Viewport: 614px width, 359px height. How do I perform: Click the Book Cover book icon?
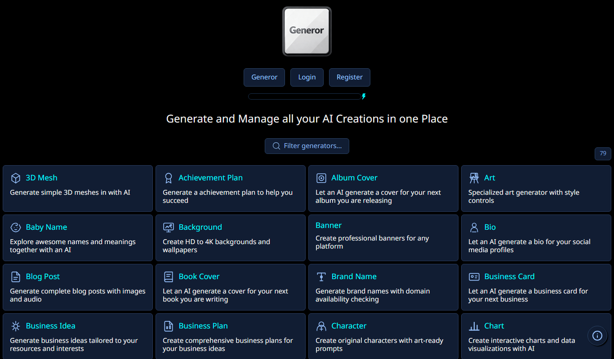point(169,277)
